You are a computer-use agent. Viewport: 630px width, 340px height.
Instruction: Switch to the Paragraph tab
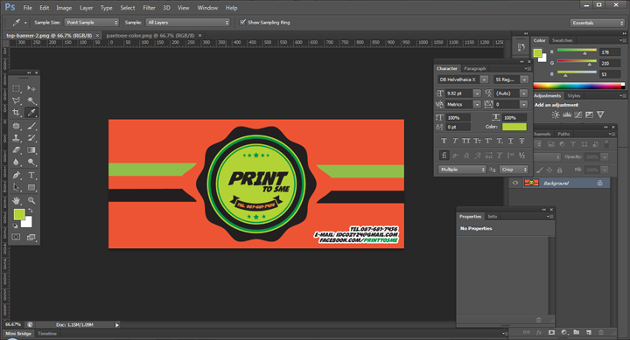(x=475, y=69)
